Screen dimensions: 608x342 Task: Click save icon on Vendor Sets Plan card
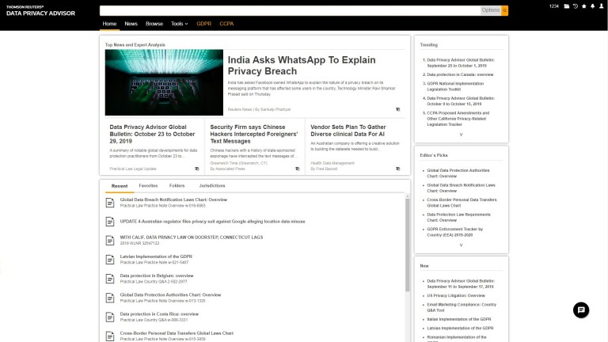(x=397, y=169)
